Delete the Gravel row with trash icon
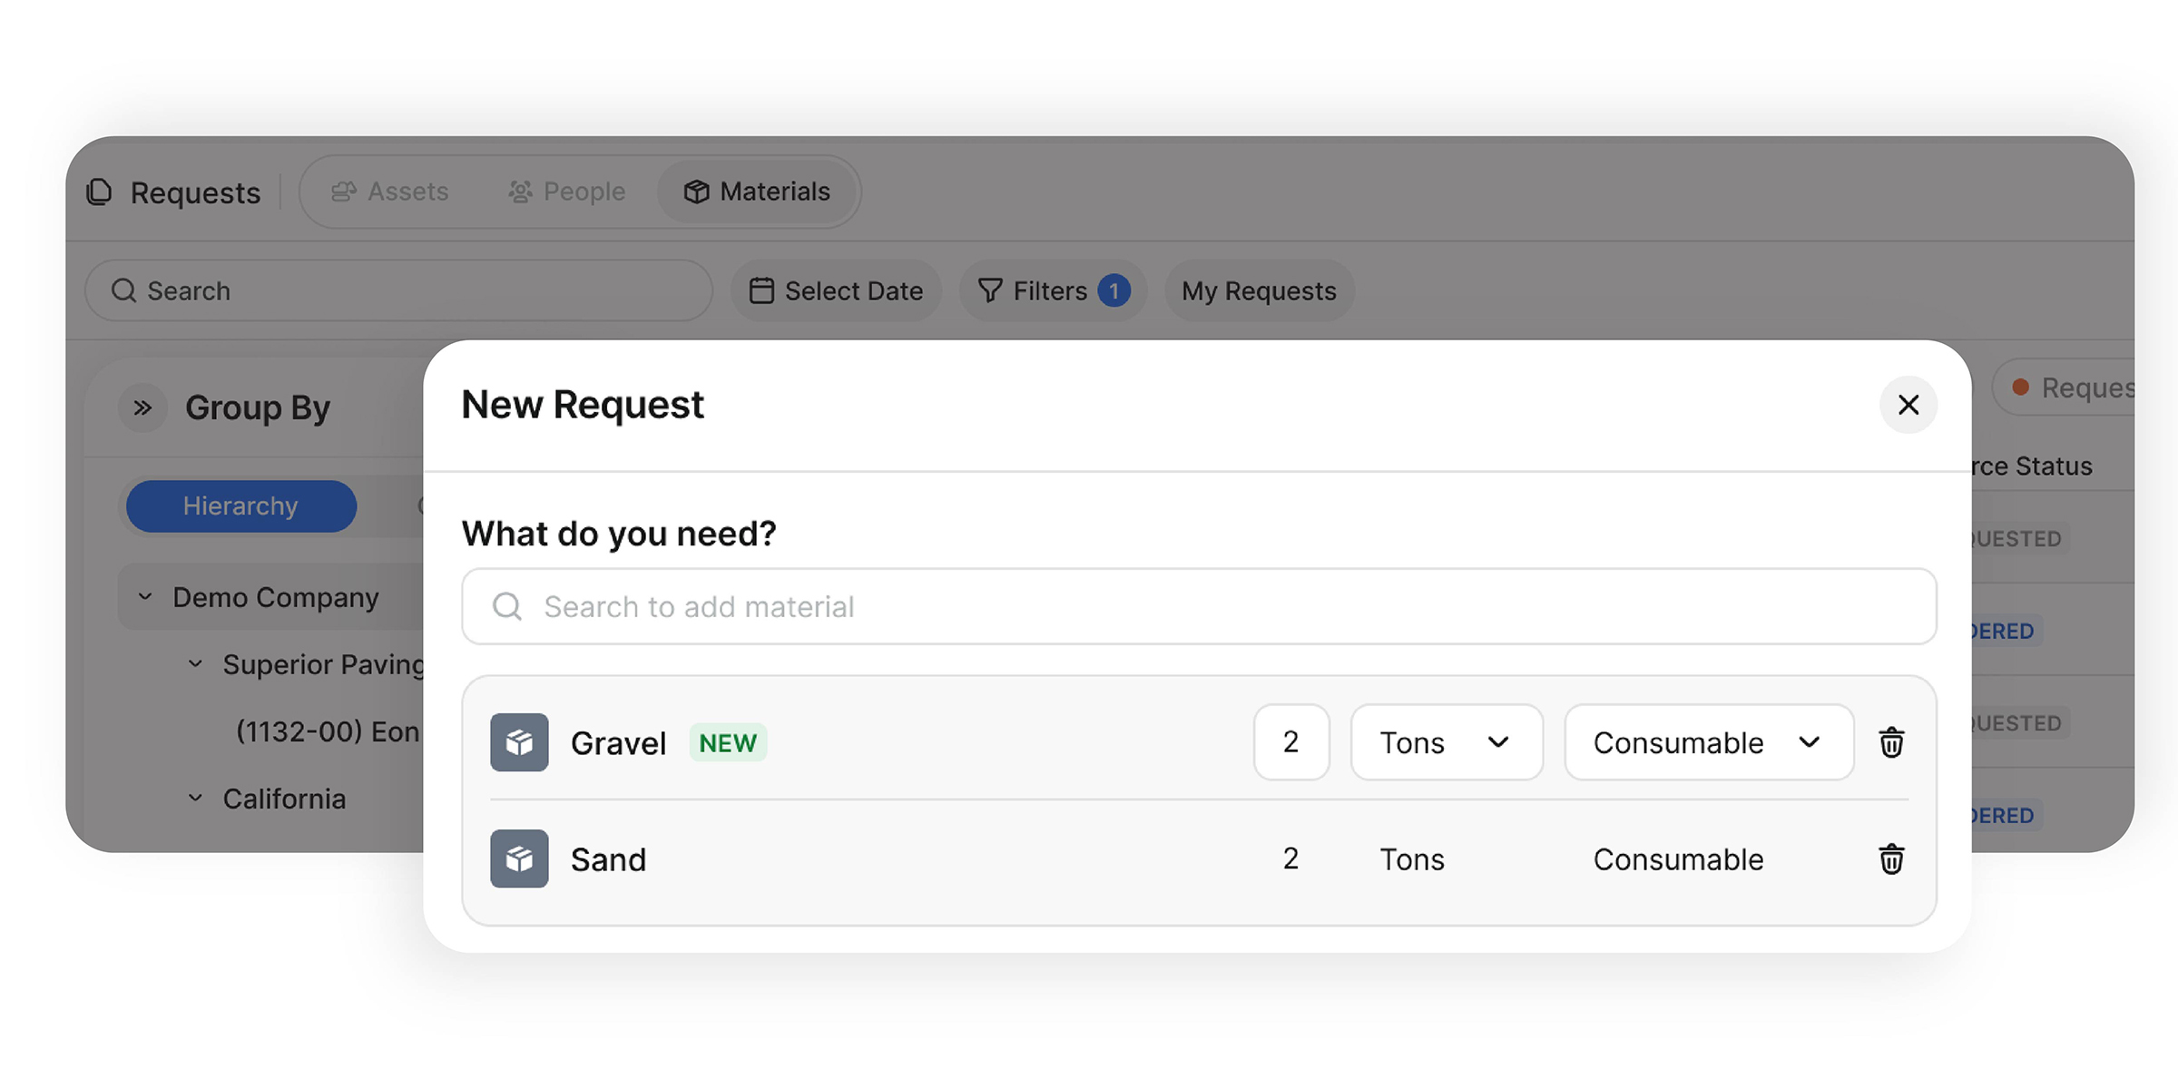The width and height of the screenshot is (2178, 1089). (x=1891, y=742)
